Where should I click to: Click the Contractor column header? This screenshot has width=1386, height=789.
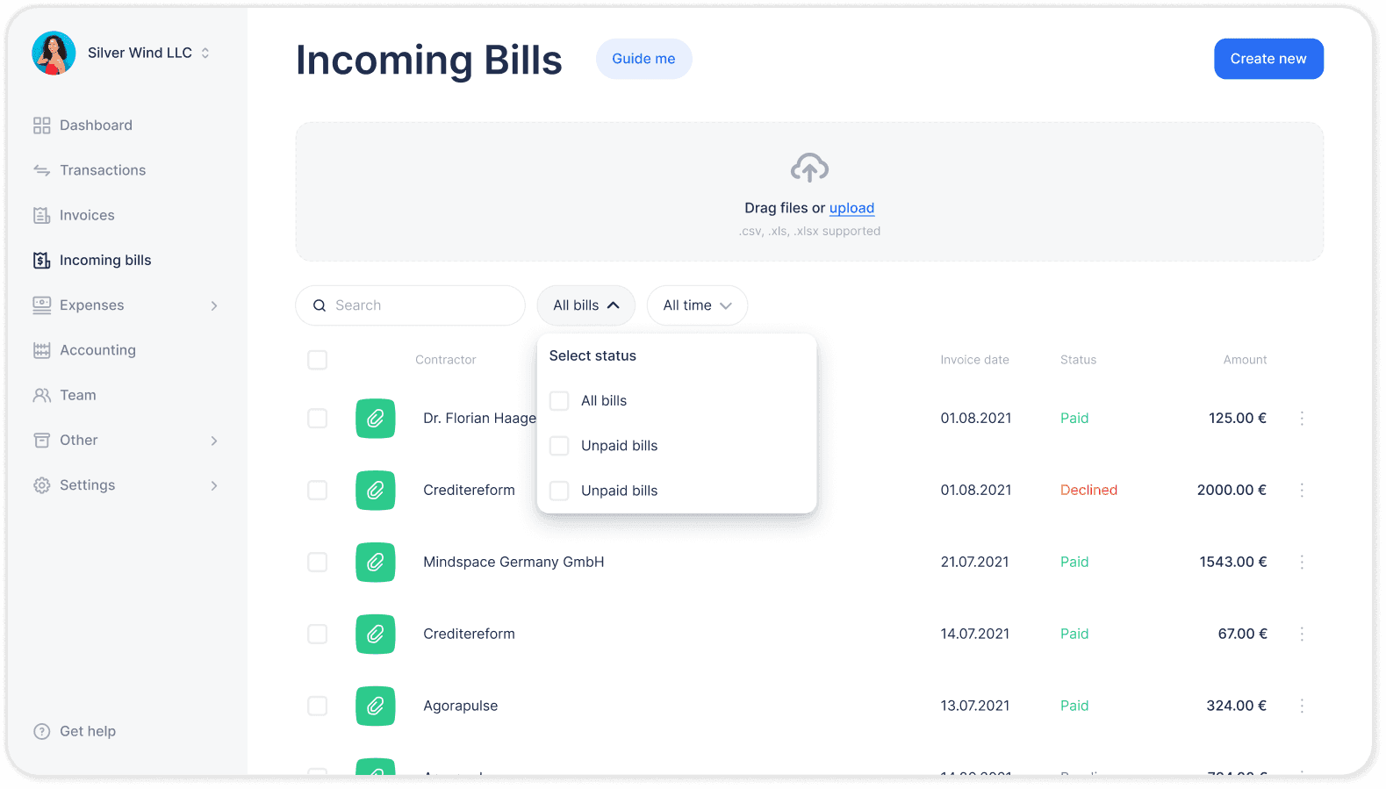tap(446, 360)
